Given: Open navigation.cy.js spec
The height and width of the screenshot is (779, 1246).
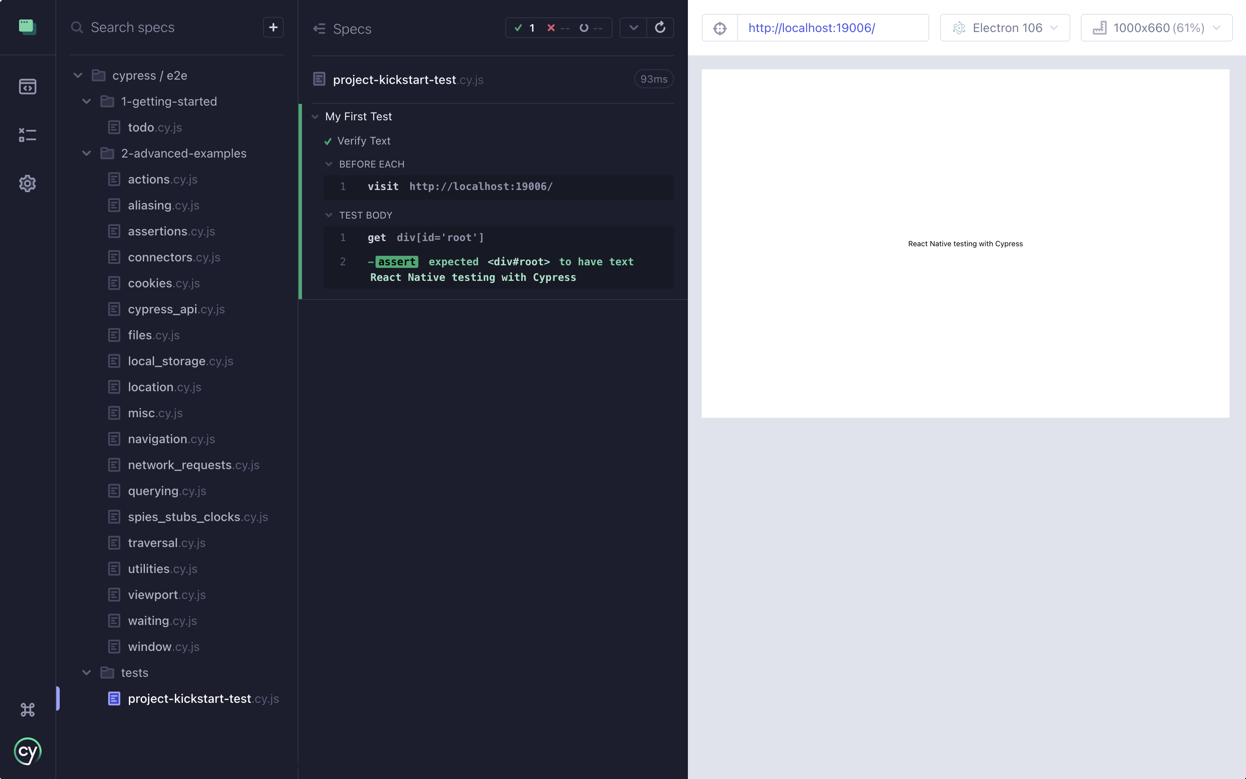Looking at the screenshot, I should tap(171, 439).
